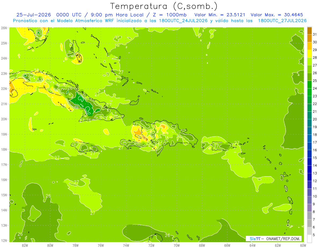
Task: Click the 'ONAMET/REP.DOM.' credit label
Action: (x=283, y=239)
